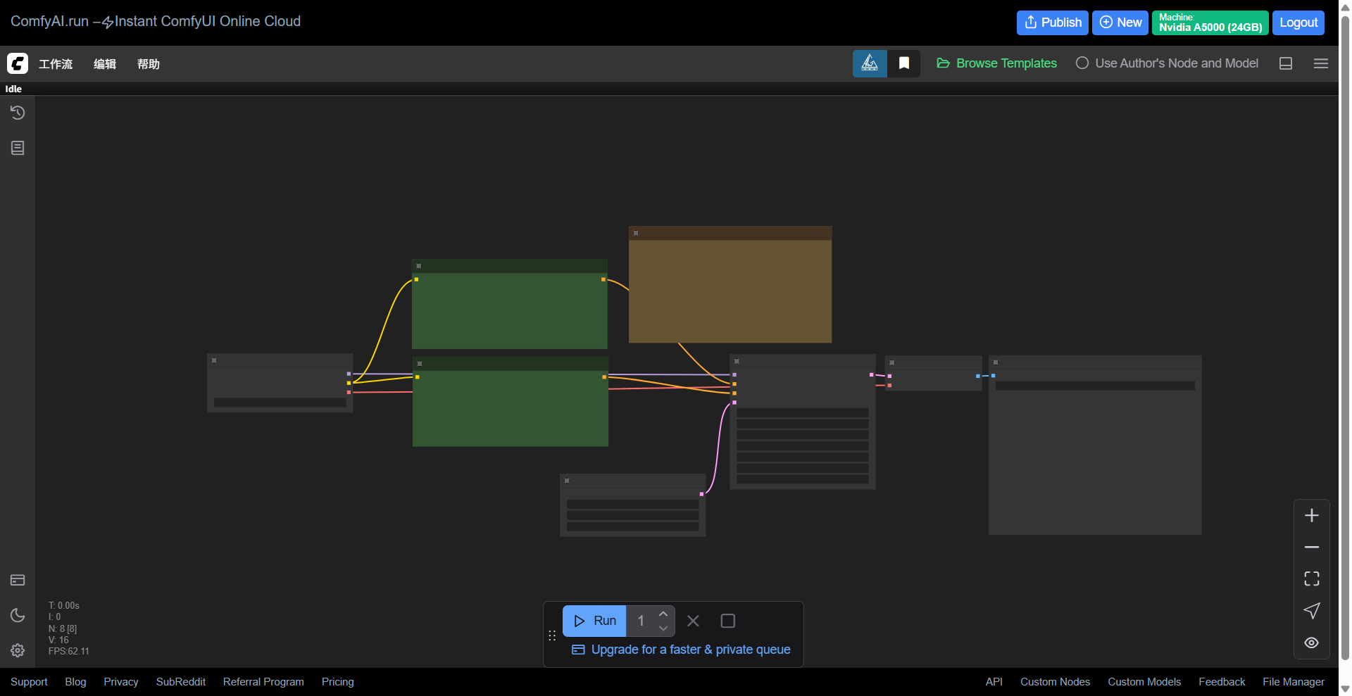Click the Publish button
The image size is (1352, 696).
pyautogui.click(x=1053, y=23)
